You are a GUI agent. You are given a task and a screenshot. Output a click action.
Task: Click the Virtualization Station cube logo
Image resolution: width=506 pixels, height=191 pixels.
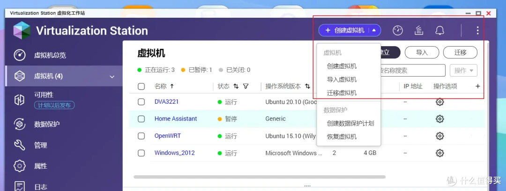click(22, 30)
